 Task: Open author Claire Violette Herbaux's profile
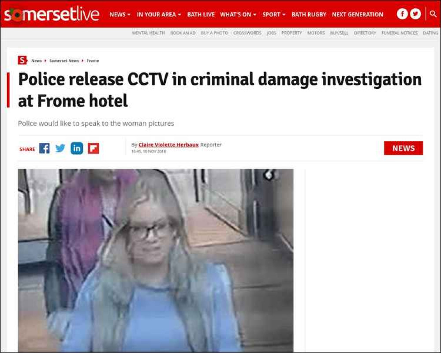point(168,145)
